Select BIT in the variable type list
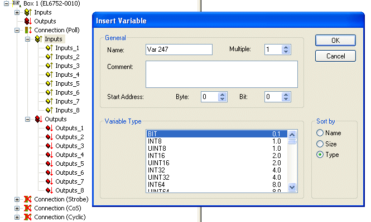The width and height of the screenshot is (371, 222). tap(216, 134)
